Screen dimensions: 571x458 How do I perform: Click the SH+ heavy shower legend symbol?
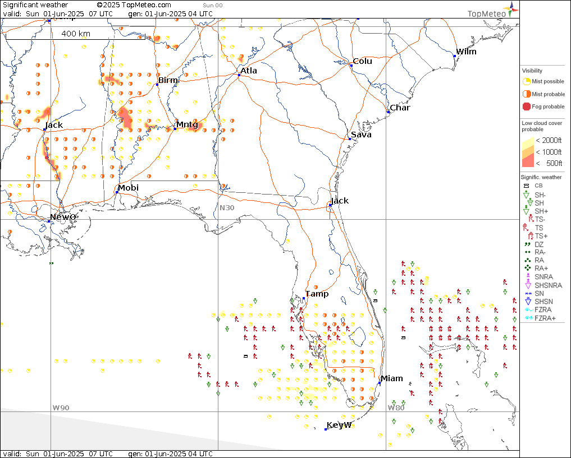526,210
